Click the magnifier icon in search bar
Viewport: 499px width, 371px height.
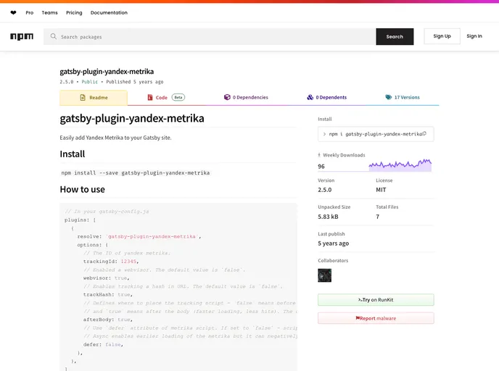click(54, 36)
